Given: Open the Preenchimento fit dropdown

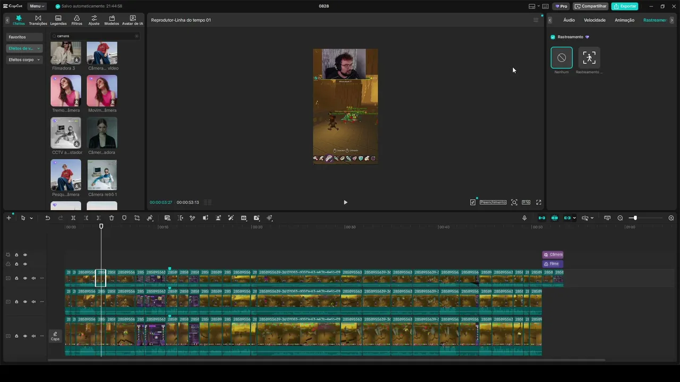Looking at the screenshot, I should [x=493, y=202].
